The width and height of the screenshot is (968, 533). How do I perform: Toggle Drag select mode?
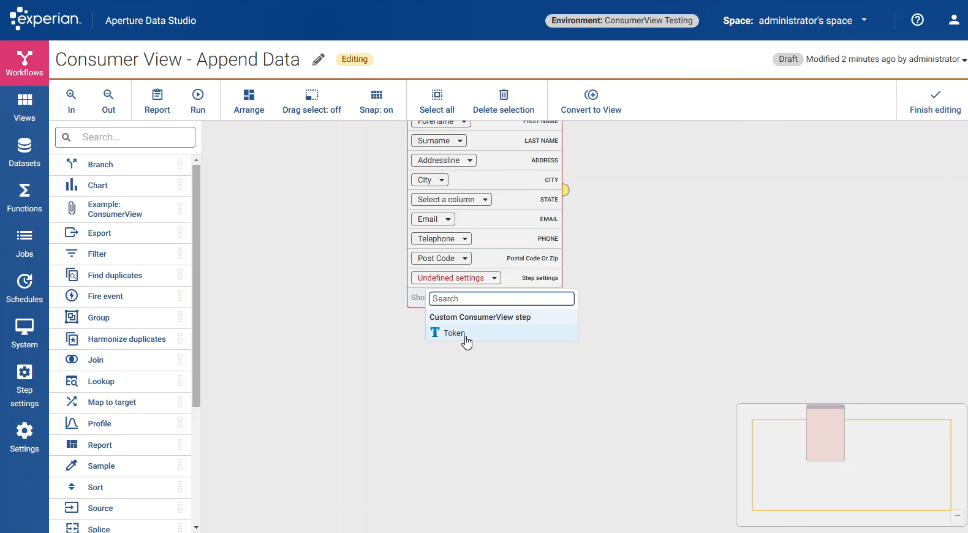312,101
